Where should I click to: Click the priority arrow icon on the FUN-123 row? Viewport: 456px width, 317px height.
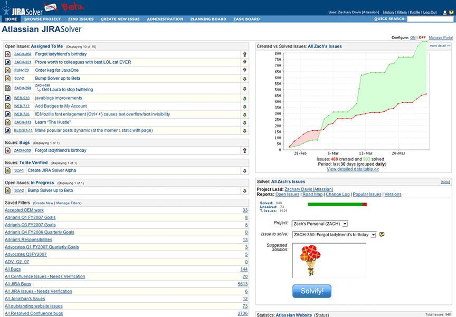click(x=244, y=70)
